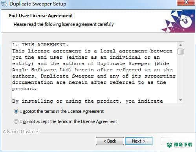Click the empty scrollbar track below thumb
The image size is (196, 152).
click(x=181, y=76)
